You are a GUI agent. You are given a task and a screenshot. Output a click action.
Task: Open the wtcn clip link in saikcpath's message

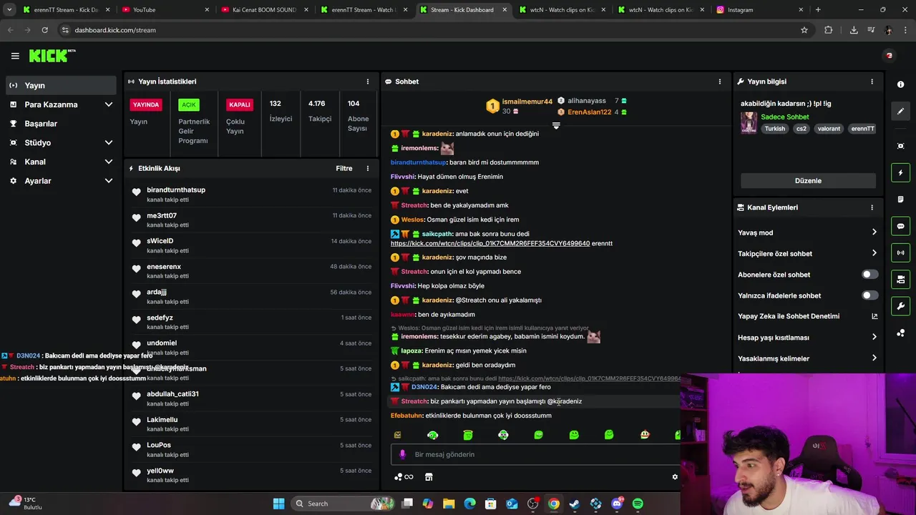click(x=490, y=243)
